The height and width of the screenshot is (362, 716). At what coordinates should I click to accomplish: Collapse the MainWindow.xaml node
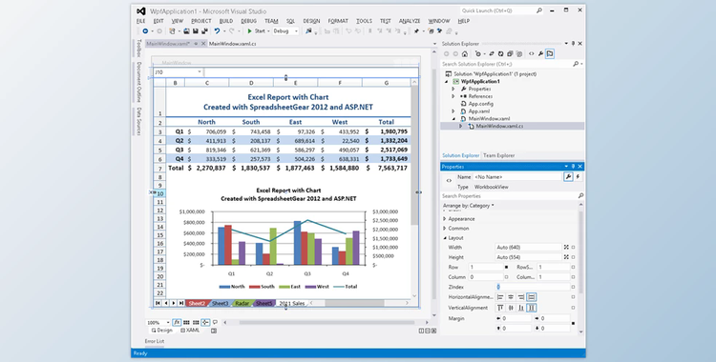(453, 118)
